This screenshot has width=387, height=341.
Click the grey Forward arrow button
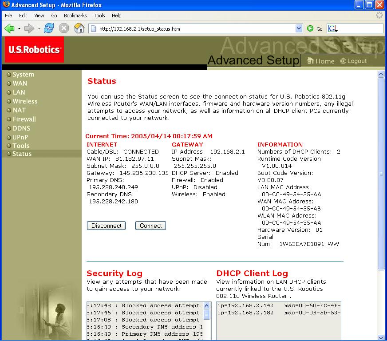tap(29, 29)
